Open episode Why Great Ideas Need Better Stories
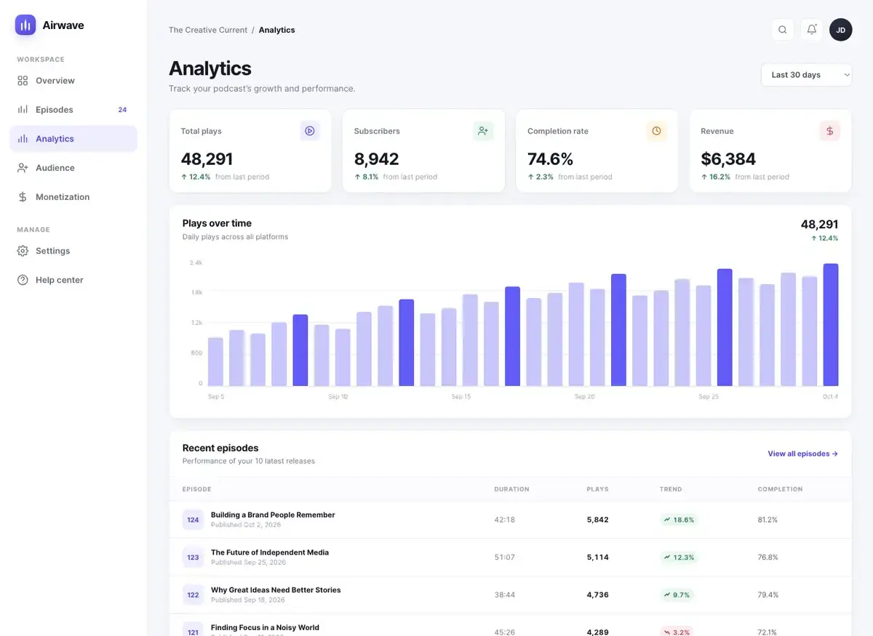The width and height of the screenshot is (873, 636). 276,590
